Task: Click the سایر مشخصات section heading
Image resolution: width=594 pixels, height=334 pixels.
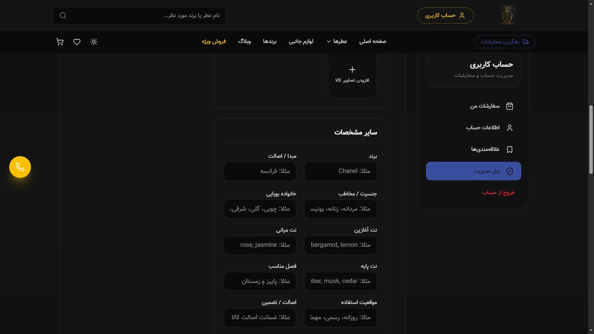Action: tap(355, 132)
